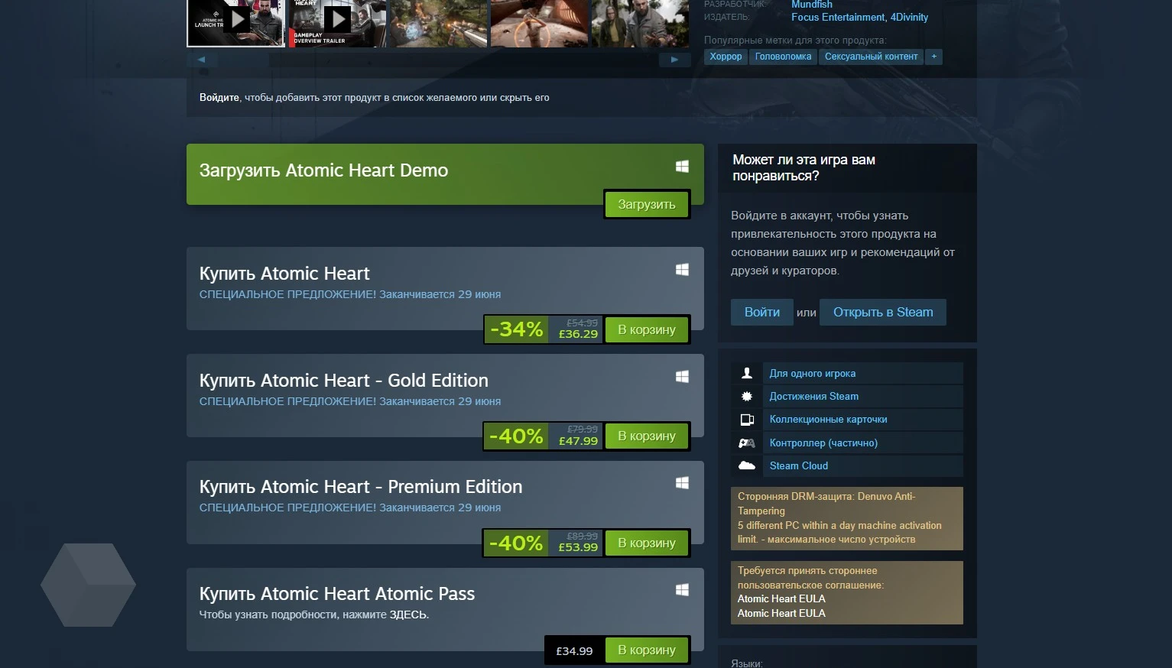Click the single-player person icon

point(747,373)
